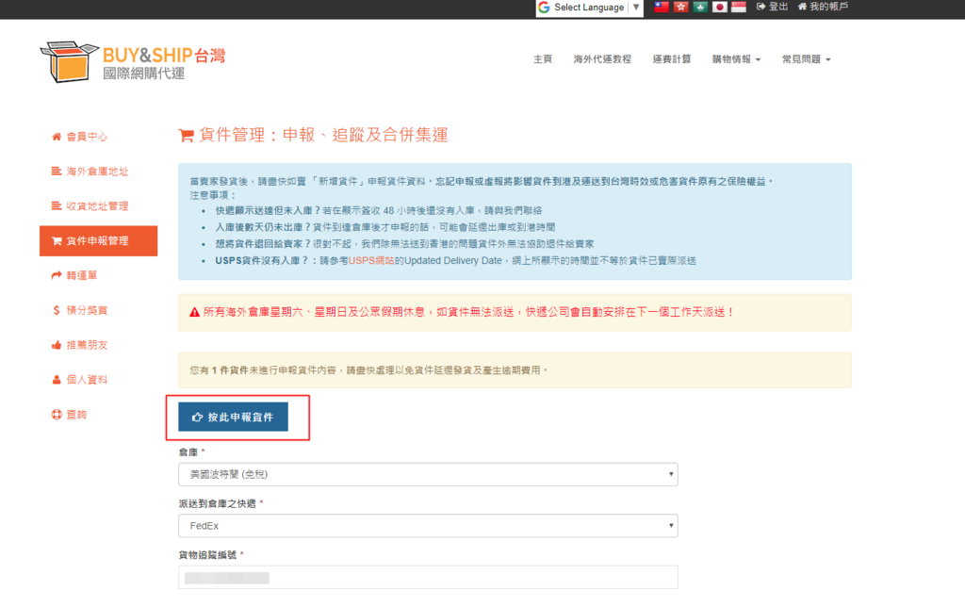This screenshot has height=607, width=965.
Task: Click the Hong Kong flag icon
Action: [x=680, y=8]
